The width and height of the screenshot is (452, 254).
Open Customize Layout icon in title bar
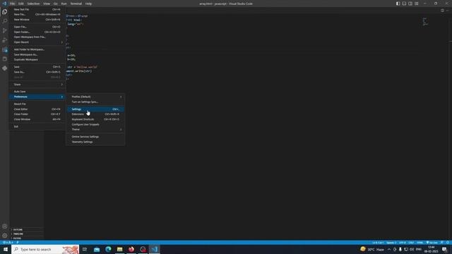[x=417, y=4]
